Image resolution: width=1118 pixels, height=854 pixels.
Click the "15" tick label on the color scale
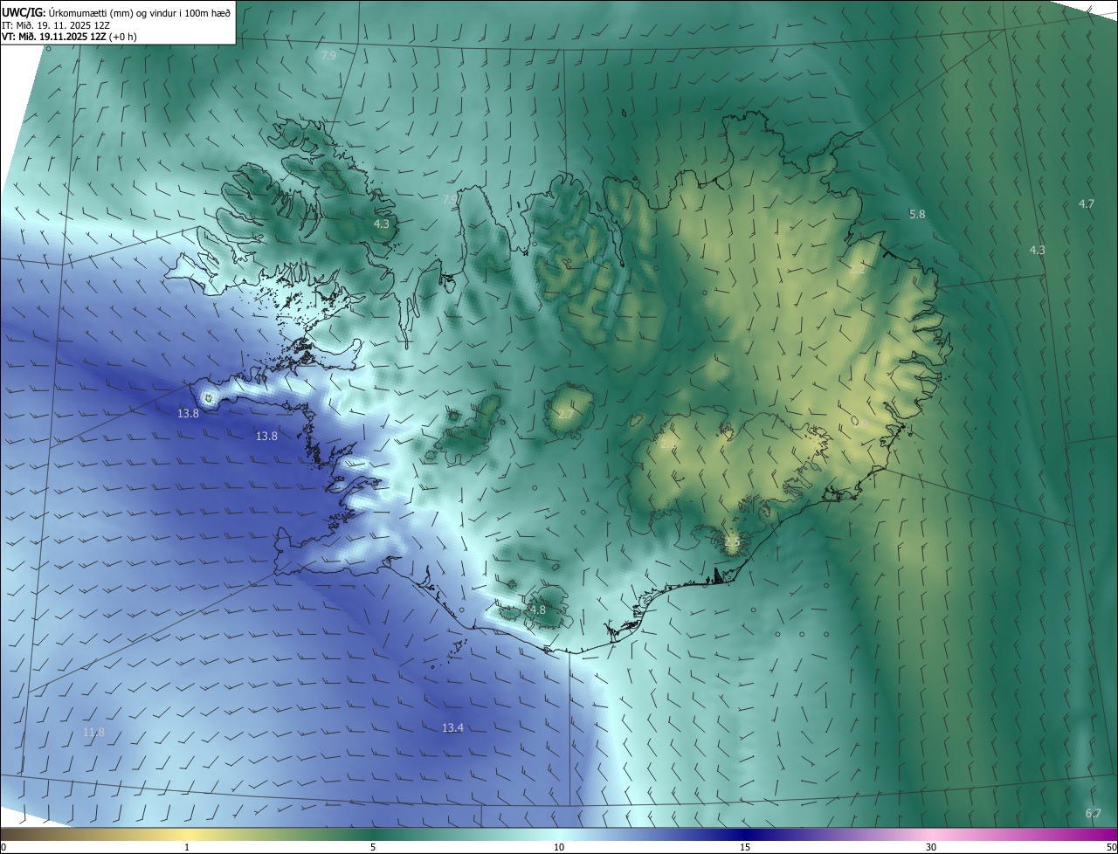click(745, 848)
